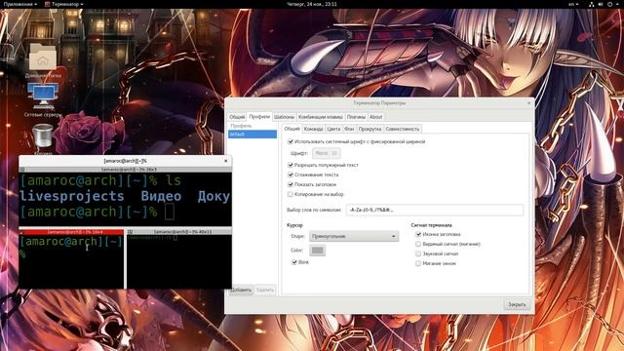Switch to the Layouts (Шаблоны) tab

pos(284,117)
